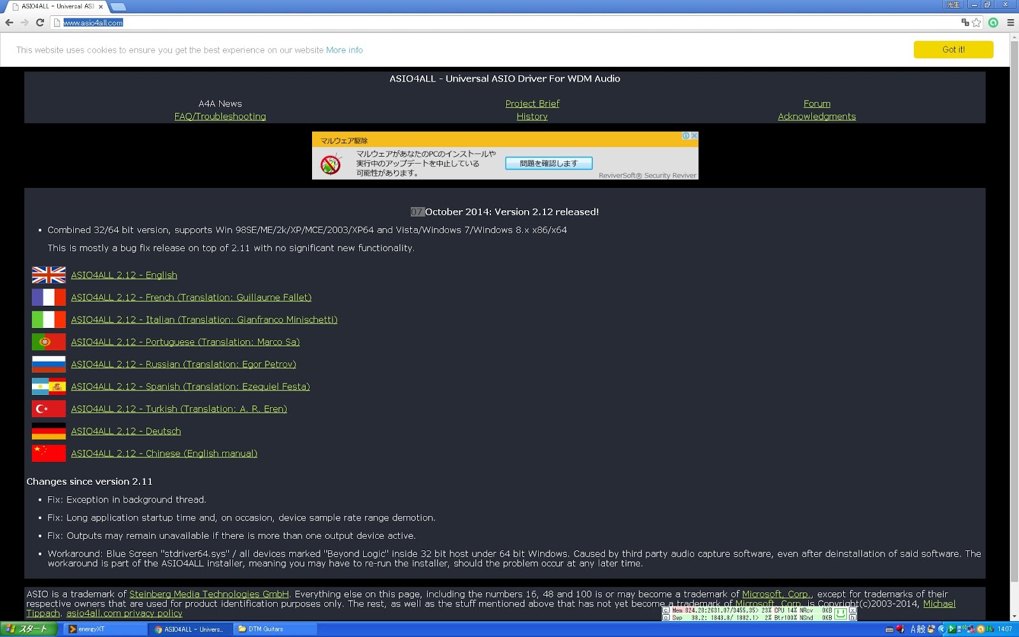This screenshot has width=1019, height=637.
Task: Download ASIO4ALL 2.12 - Spanish
Action: pos(190,387)
